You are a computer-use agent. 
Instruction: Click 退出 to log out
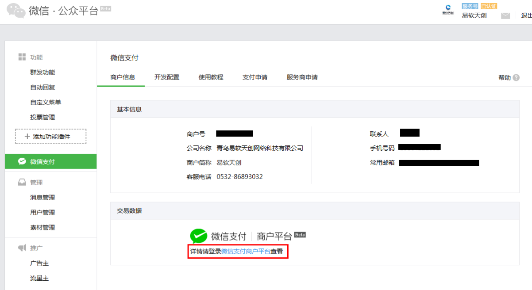(x=526, y=15)
